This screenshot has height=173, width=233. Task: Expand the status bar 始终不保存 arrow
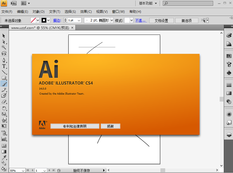tap(104, 170)
